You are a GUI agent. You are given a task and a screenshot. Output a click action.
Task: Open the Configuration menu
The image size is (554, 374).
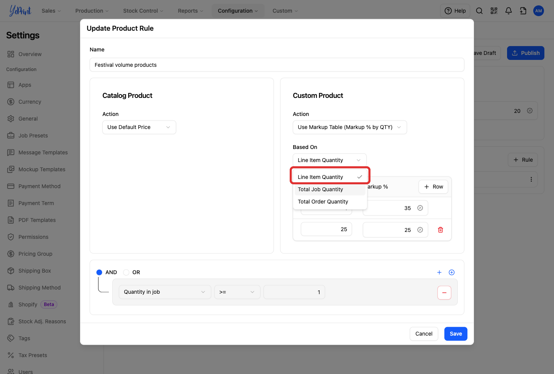238,11
